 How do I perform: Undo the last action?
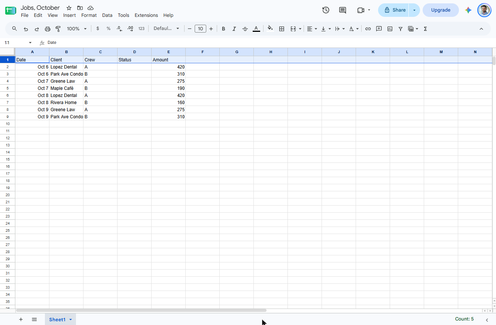(x=26, y=29)
